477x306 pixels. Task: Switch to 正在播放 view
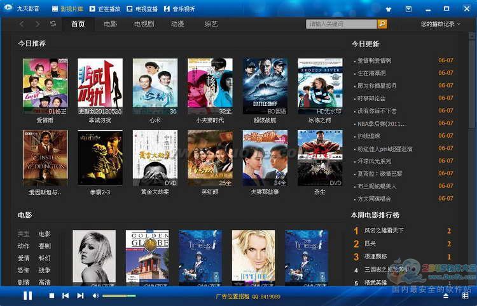point(105,9)
